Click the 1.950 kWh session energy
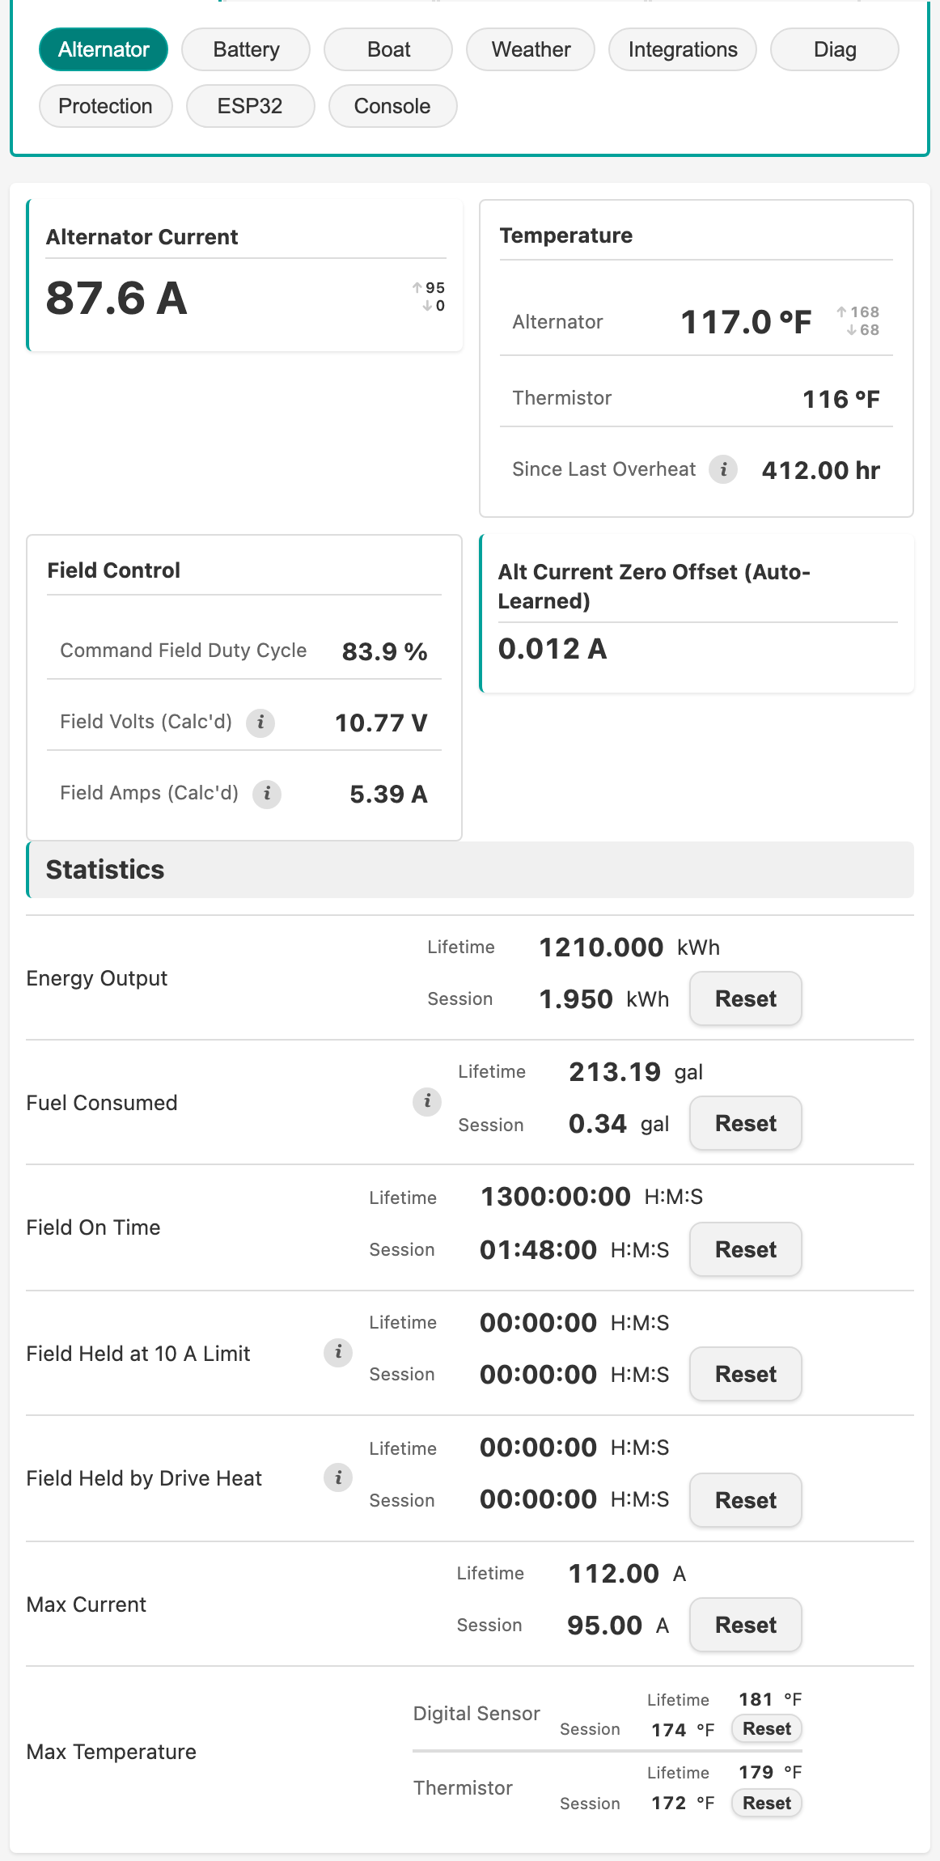The height and width of the screenshot is (1861, 940). [x=604, y=999]
